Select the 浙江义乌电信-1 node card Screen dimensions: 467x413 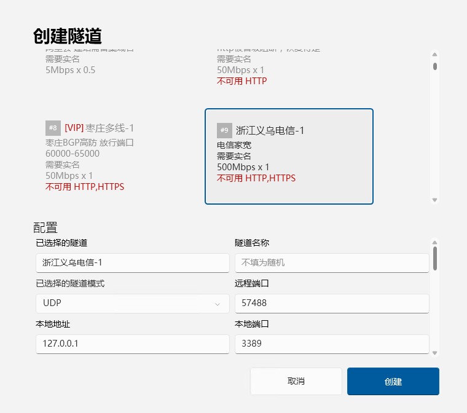[289, 157]
